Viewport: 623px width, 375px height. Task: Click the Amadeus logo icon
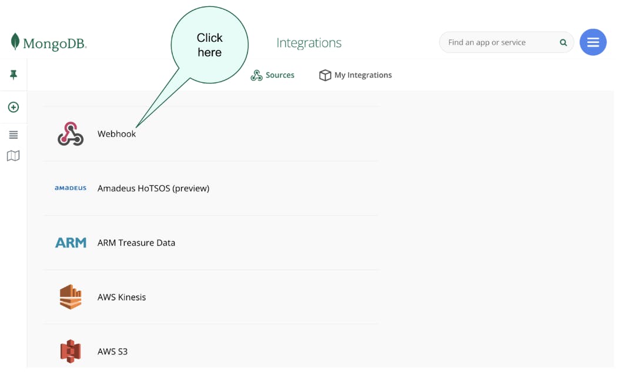[71, 189]
